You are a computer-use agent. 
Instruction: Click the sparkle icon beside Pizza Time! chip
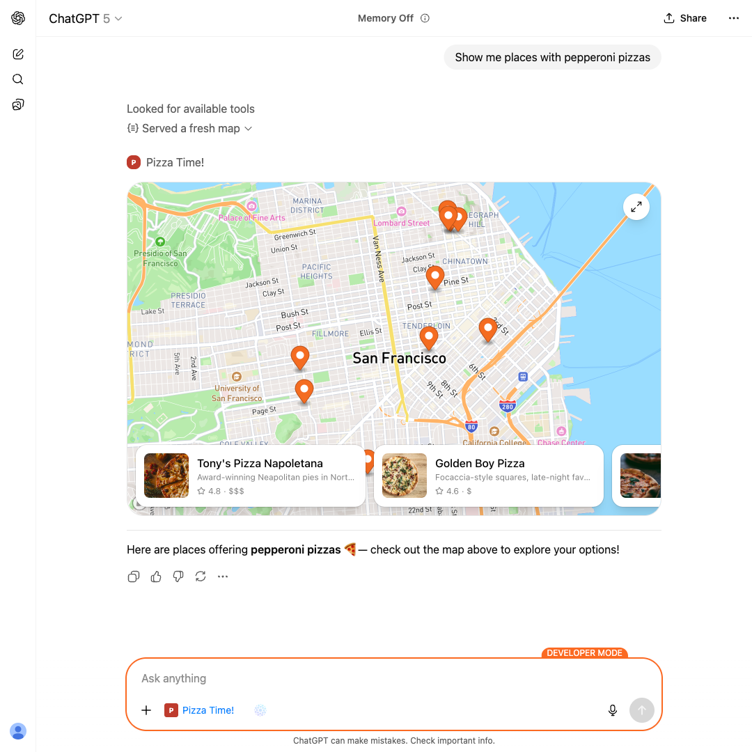coord(260,710)
